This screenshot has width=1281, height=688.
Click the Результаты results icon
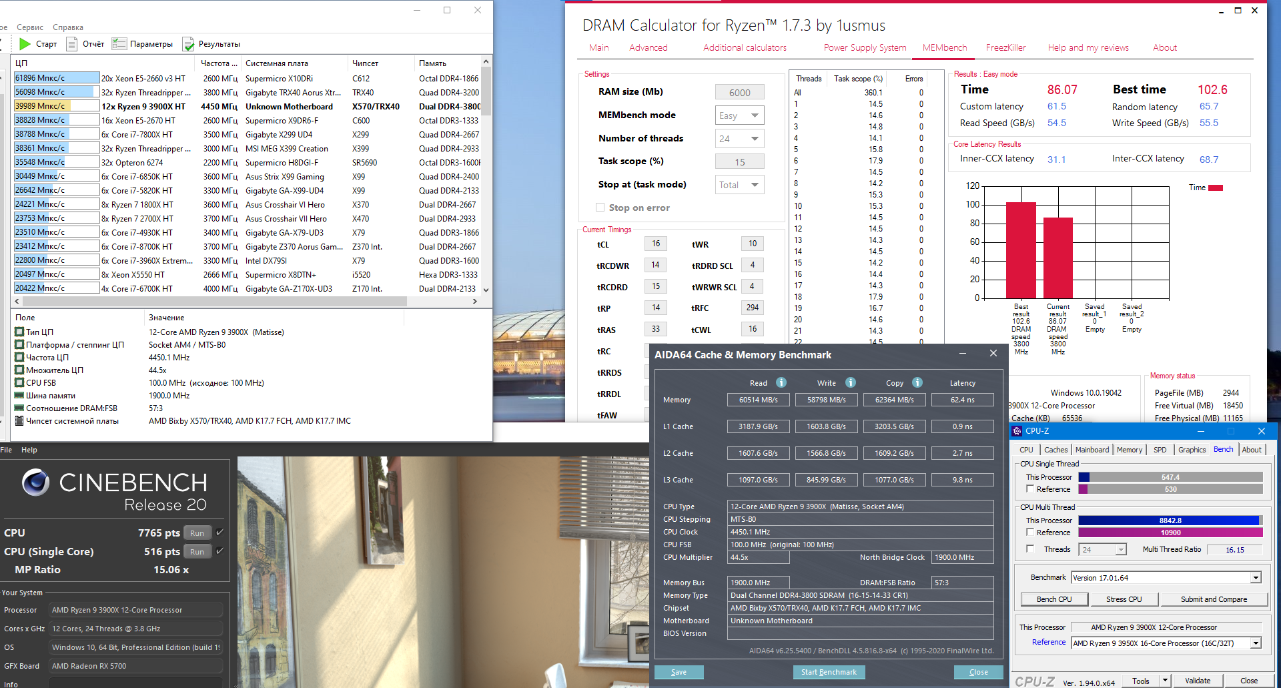pyautogui.click(x=188, y=44)
